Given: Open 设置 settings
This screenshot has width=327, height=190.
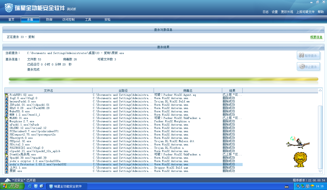Looking at the screenshot, I should 275,12.
